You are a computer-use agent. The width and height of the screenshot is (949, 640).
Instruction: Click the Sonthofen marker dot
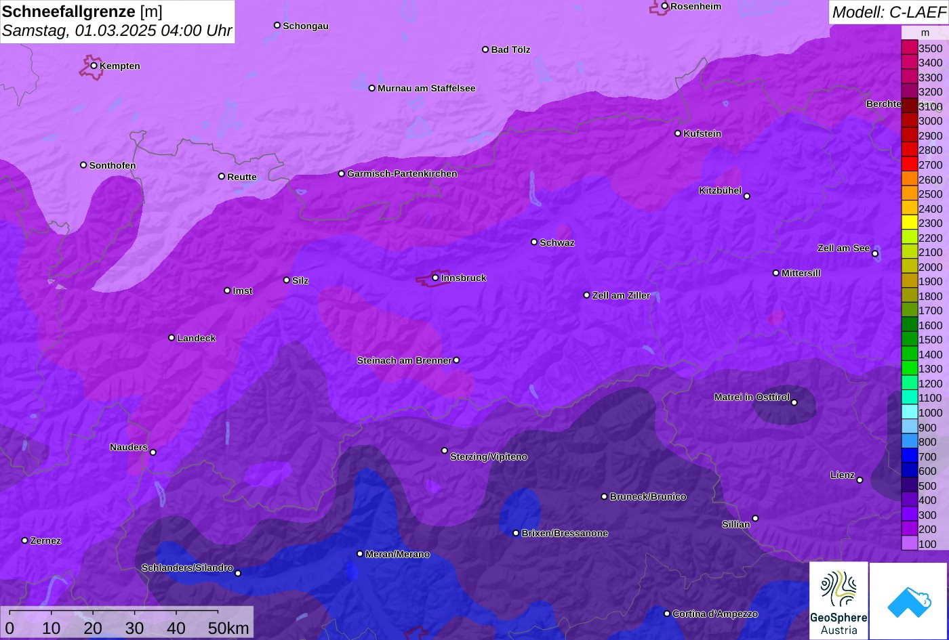pyautogui.click(x=83, y=165)
